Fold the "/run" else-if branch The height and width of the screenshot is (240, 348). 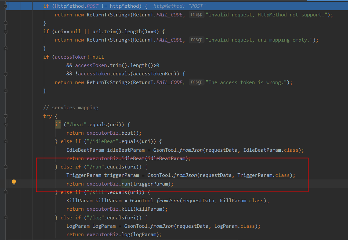[6, 167]
